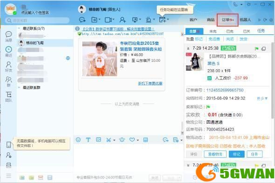Click order number 1124552699865750
The width and height of the screenshot is (275, 183).
(x=225, y=90)
